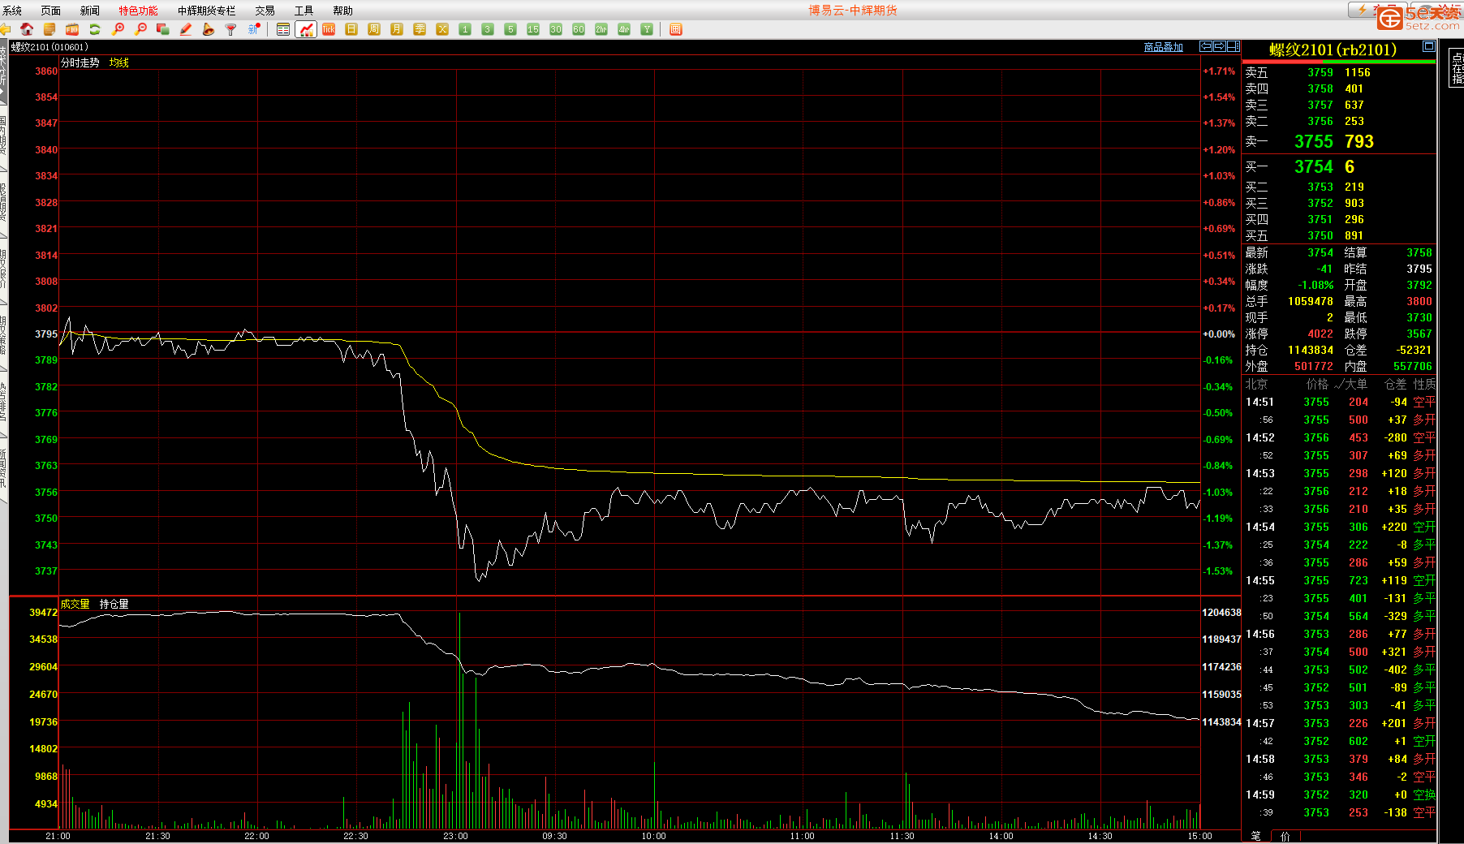
Task: Click the 商品叠加 link
Action: pyautogui.click(x=1164, y=47)
